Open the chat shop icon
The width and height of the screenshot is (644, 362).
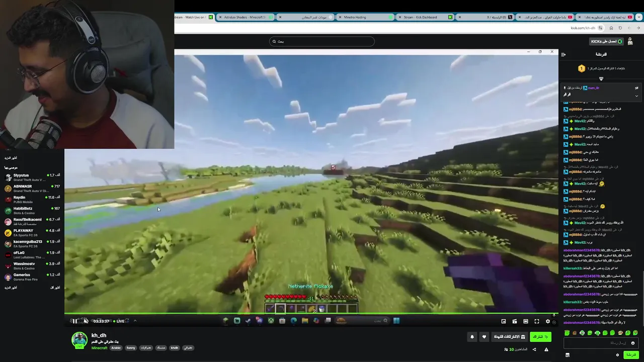click(x=568, y=355)
